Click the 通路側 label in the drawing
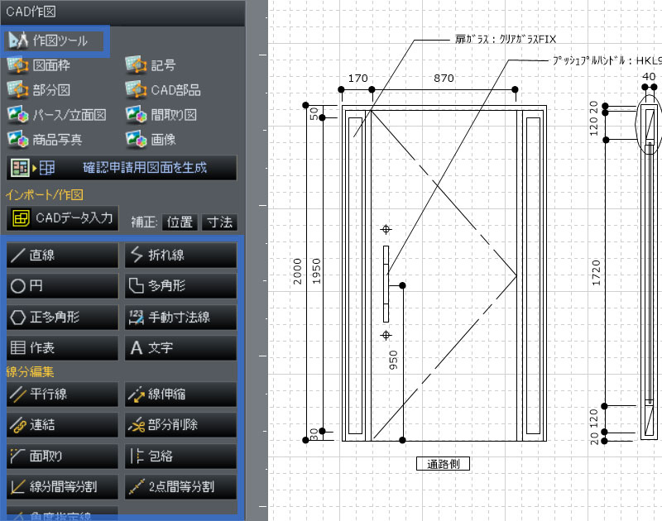The image size is (662, 521). coord(444,463)
